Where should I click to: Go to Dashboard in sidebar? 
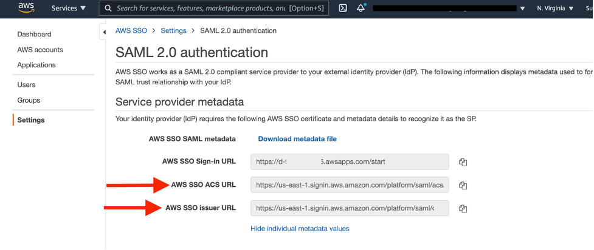tap(34, 35)
